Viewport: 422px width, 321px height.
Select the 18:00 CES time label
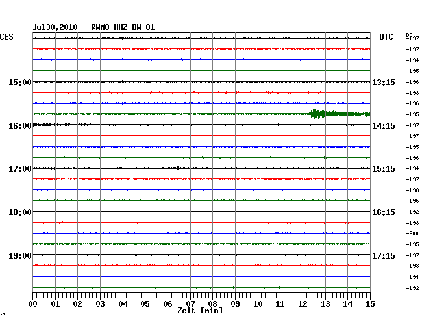click(20, 212)
